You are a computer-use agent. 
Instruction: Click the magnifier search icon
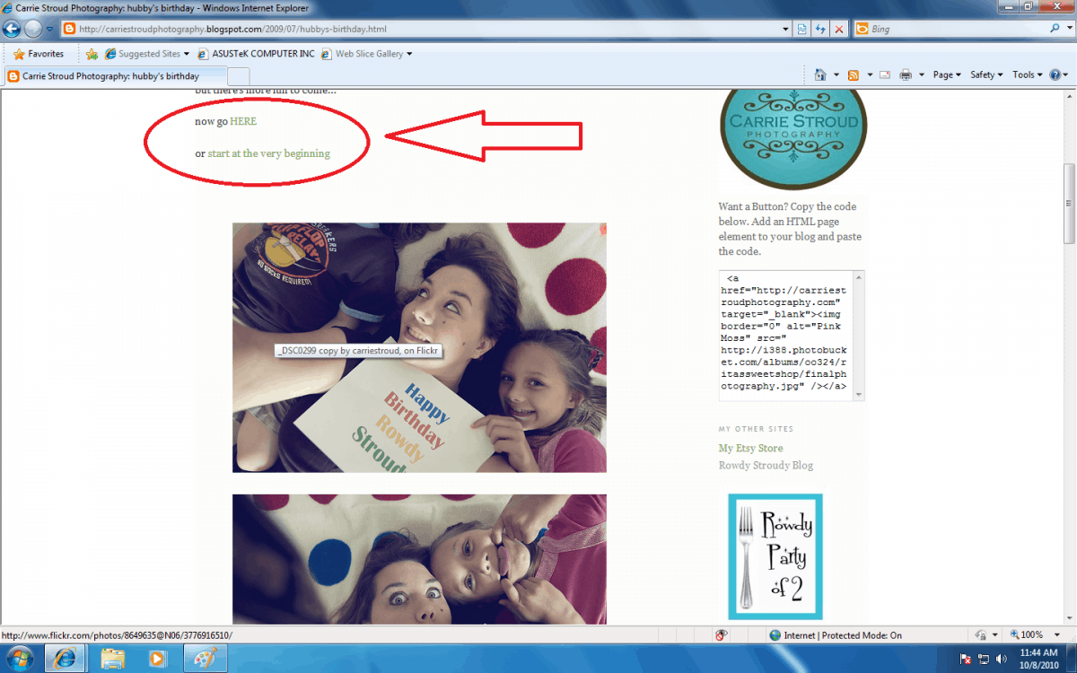1055,29
